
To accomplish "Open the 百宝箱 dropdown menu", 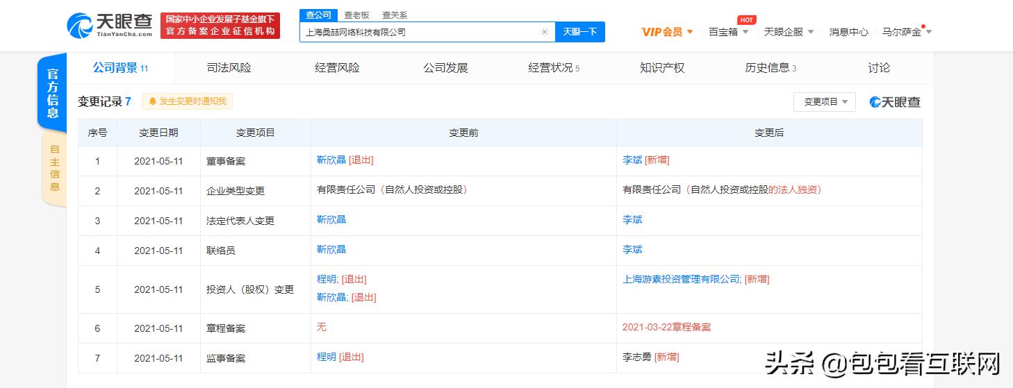I will (728, 32).
